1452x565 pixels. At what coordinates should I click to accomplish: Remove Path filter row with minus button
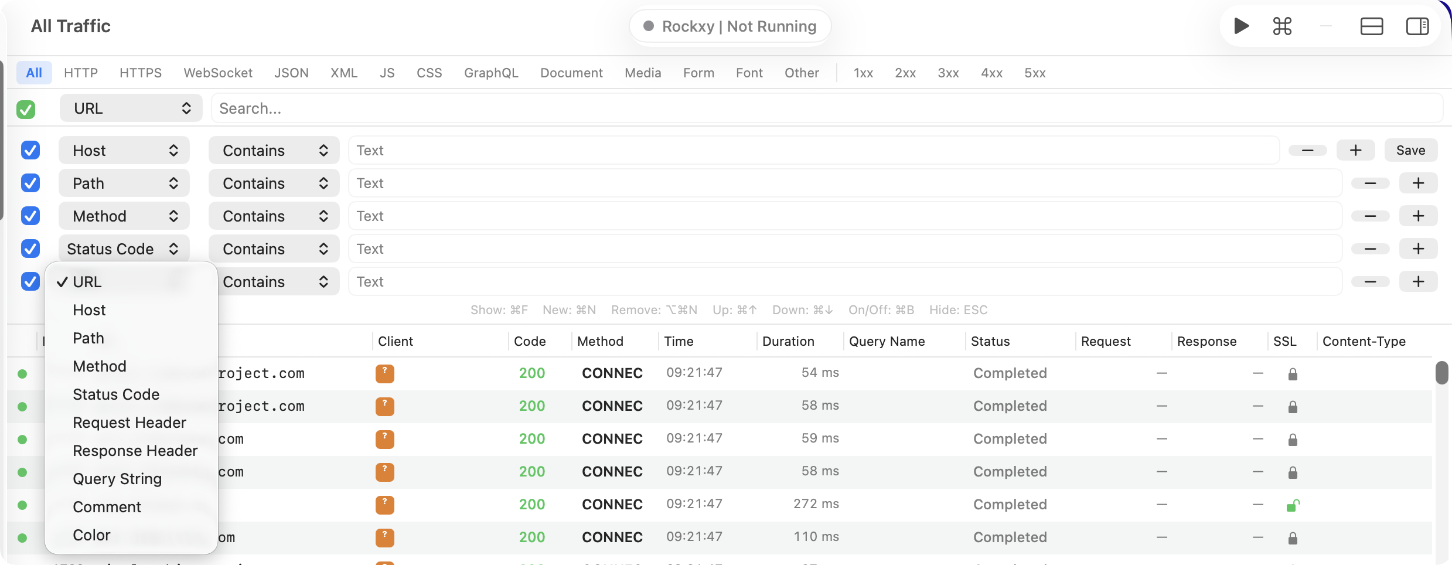[x=1370, y=183]
